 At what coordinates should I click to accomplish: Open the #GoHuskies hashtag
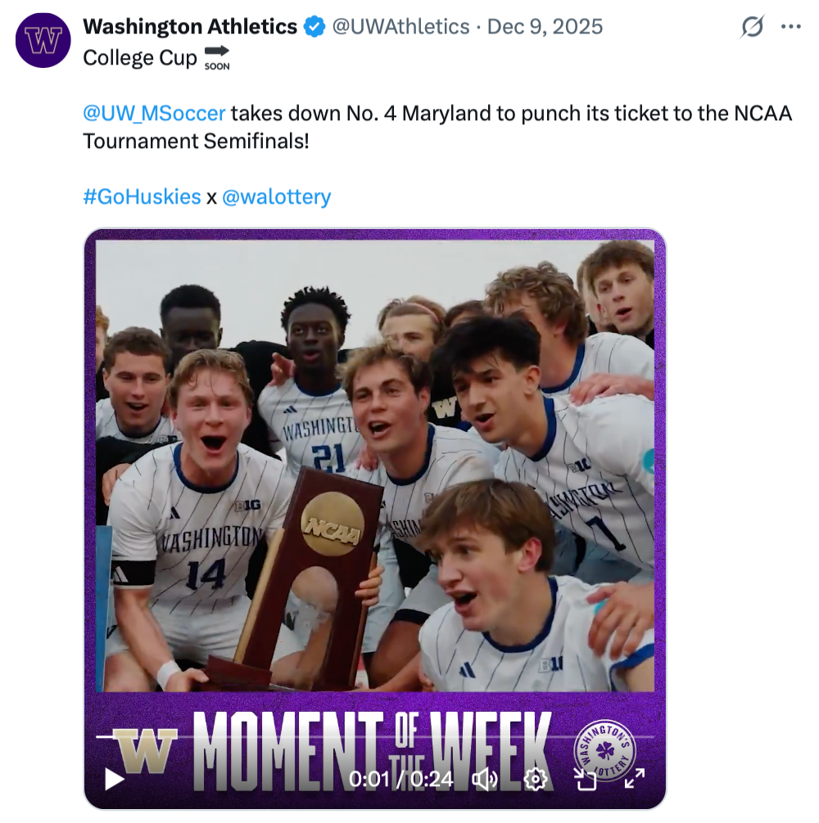[x=142, y=196]
